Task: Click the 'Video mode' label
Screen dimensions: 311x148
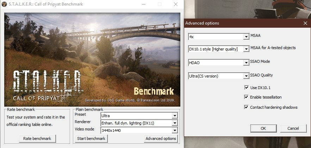Action: point(84,129)
